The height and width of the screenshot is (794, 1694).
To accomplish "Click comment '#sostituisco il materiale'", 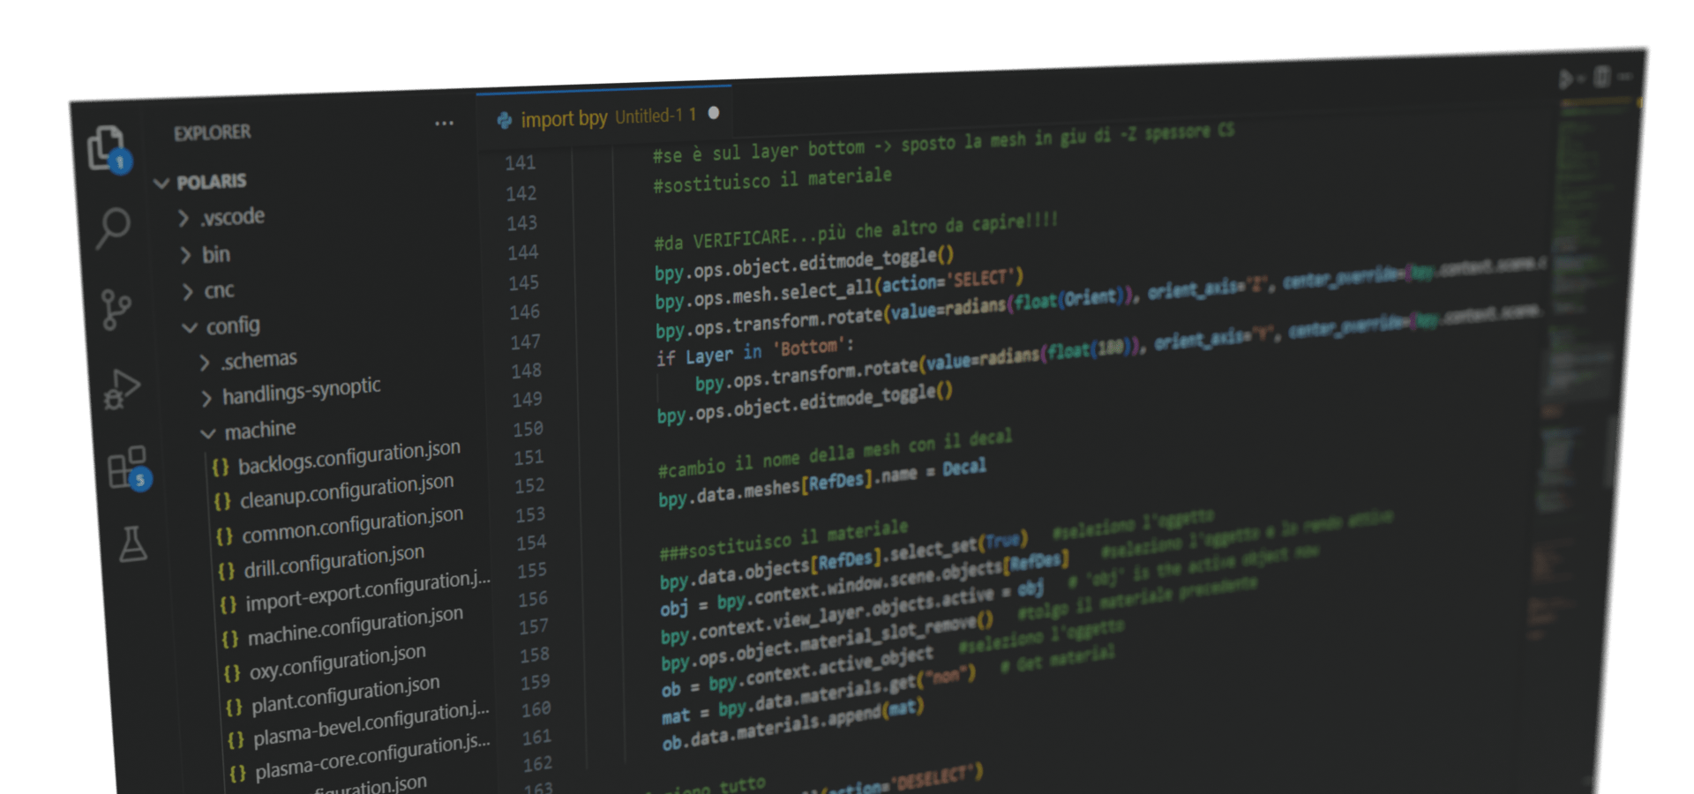I will click(x=772, y=179).
